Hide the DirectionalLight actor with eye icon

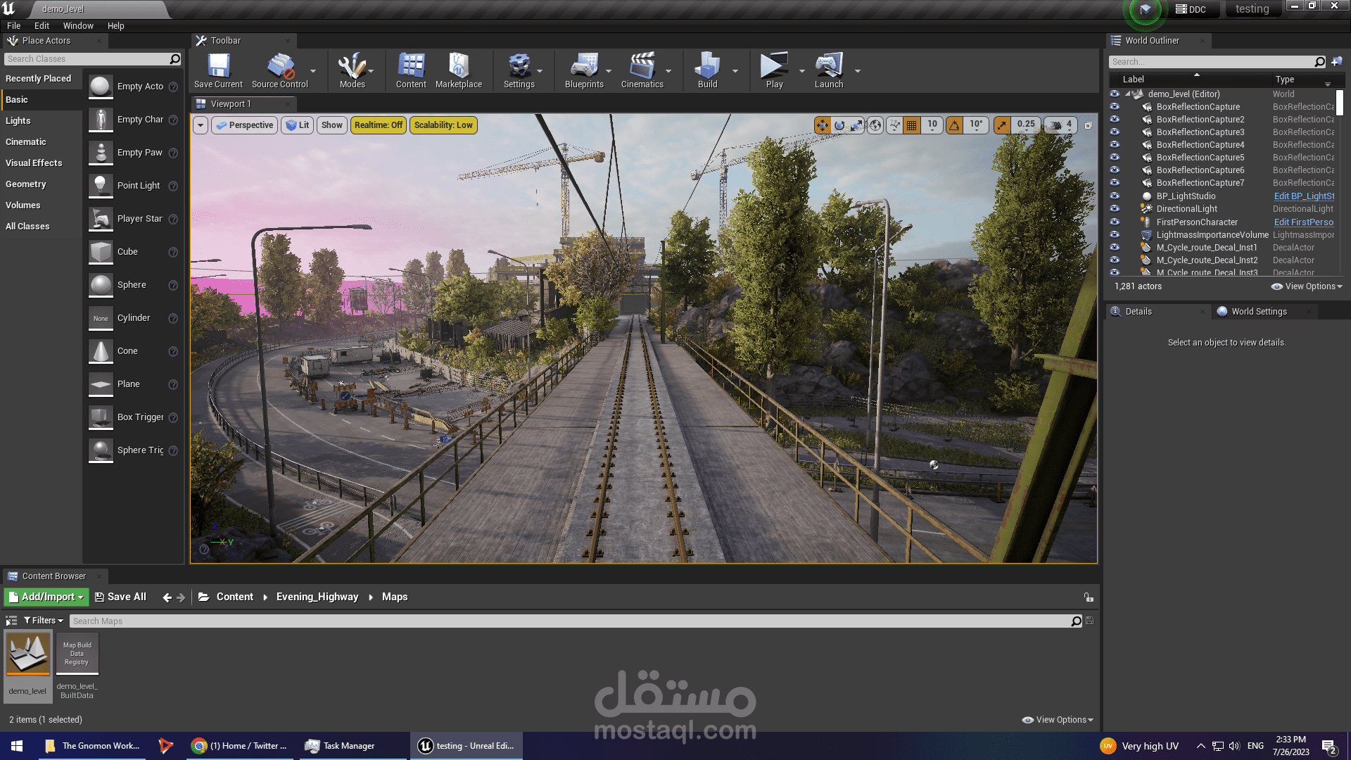point(1115,208)
